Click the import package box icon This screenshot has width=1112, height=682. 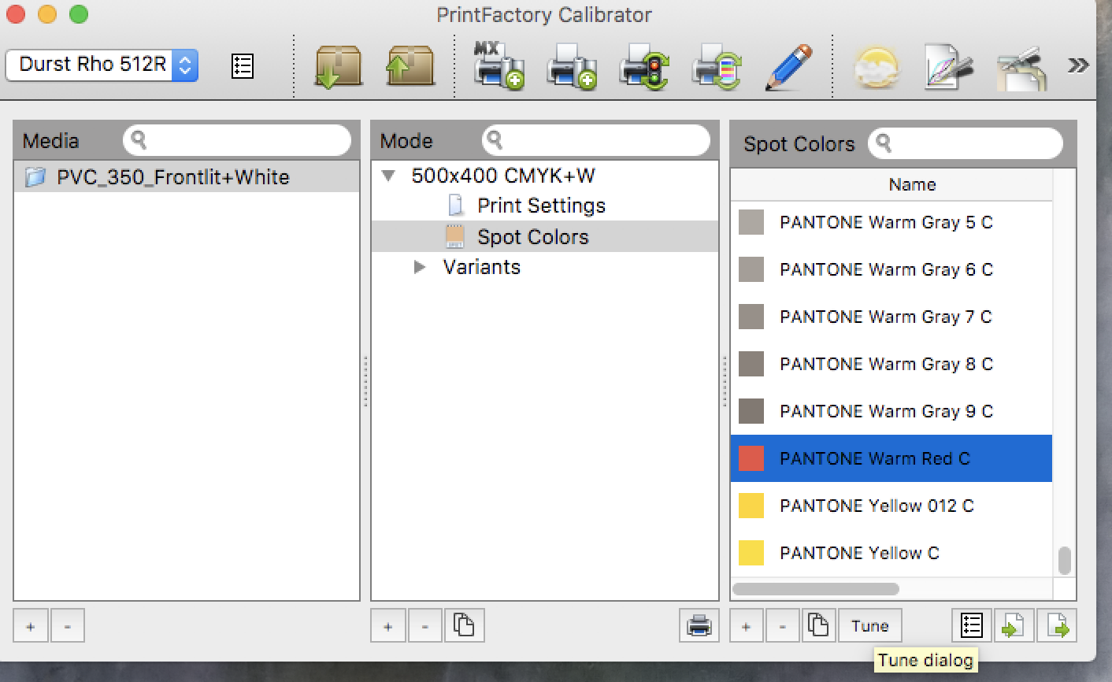[x=339, y=65]
